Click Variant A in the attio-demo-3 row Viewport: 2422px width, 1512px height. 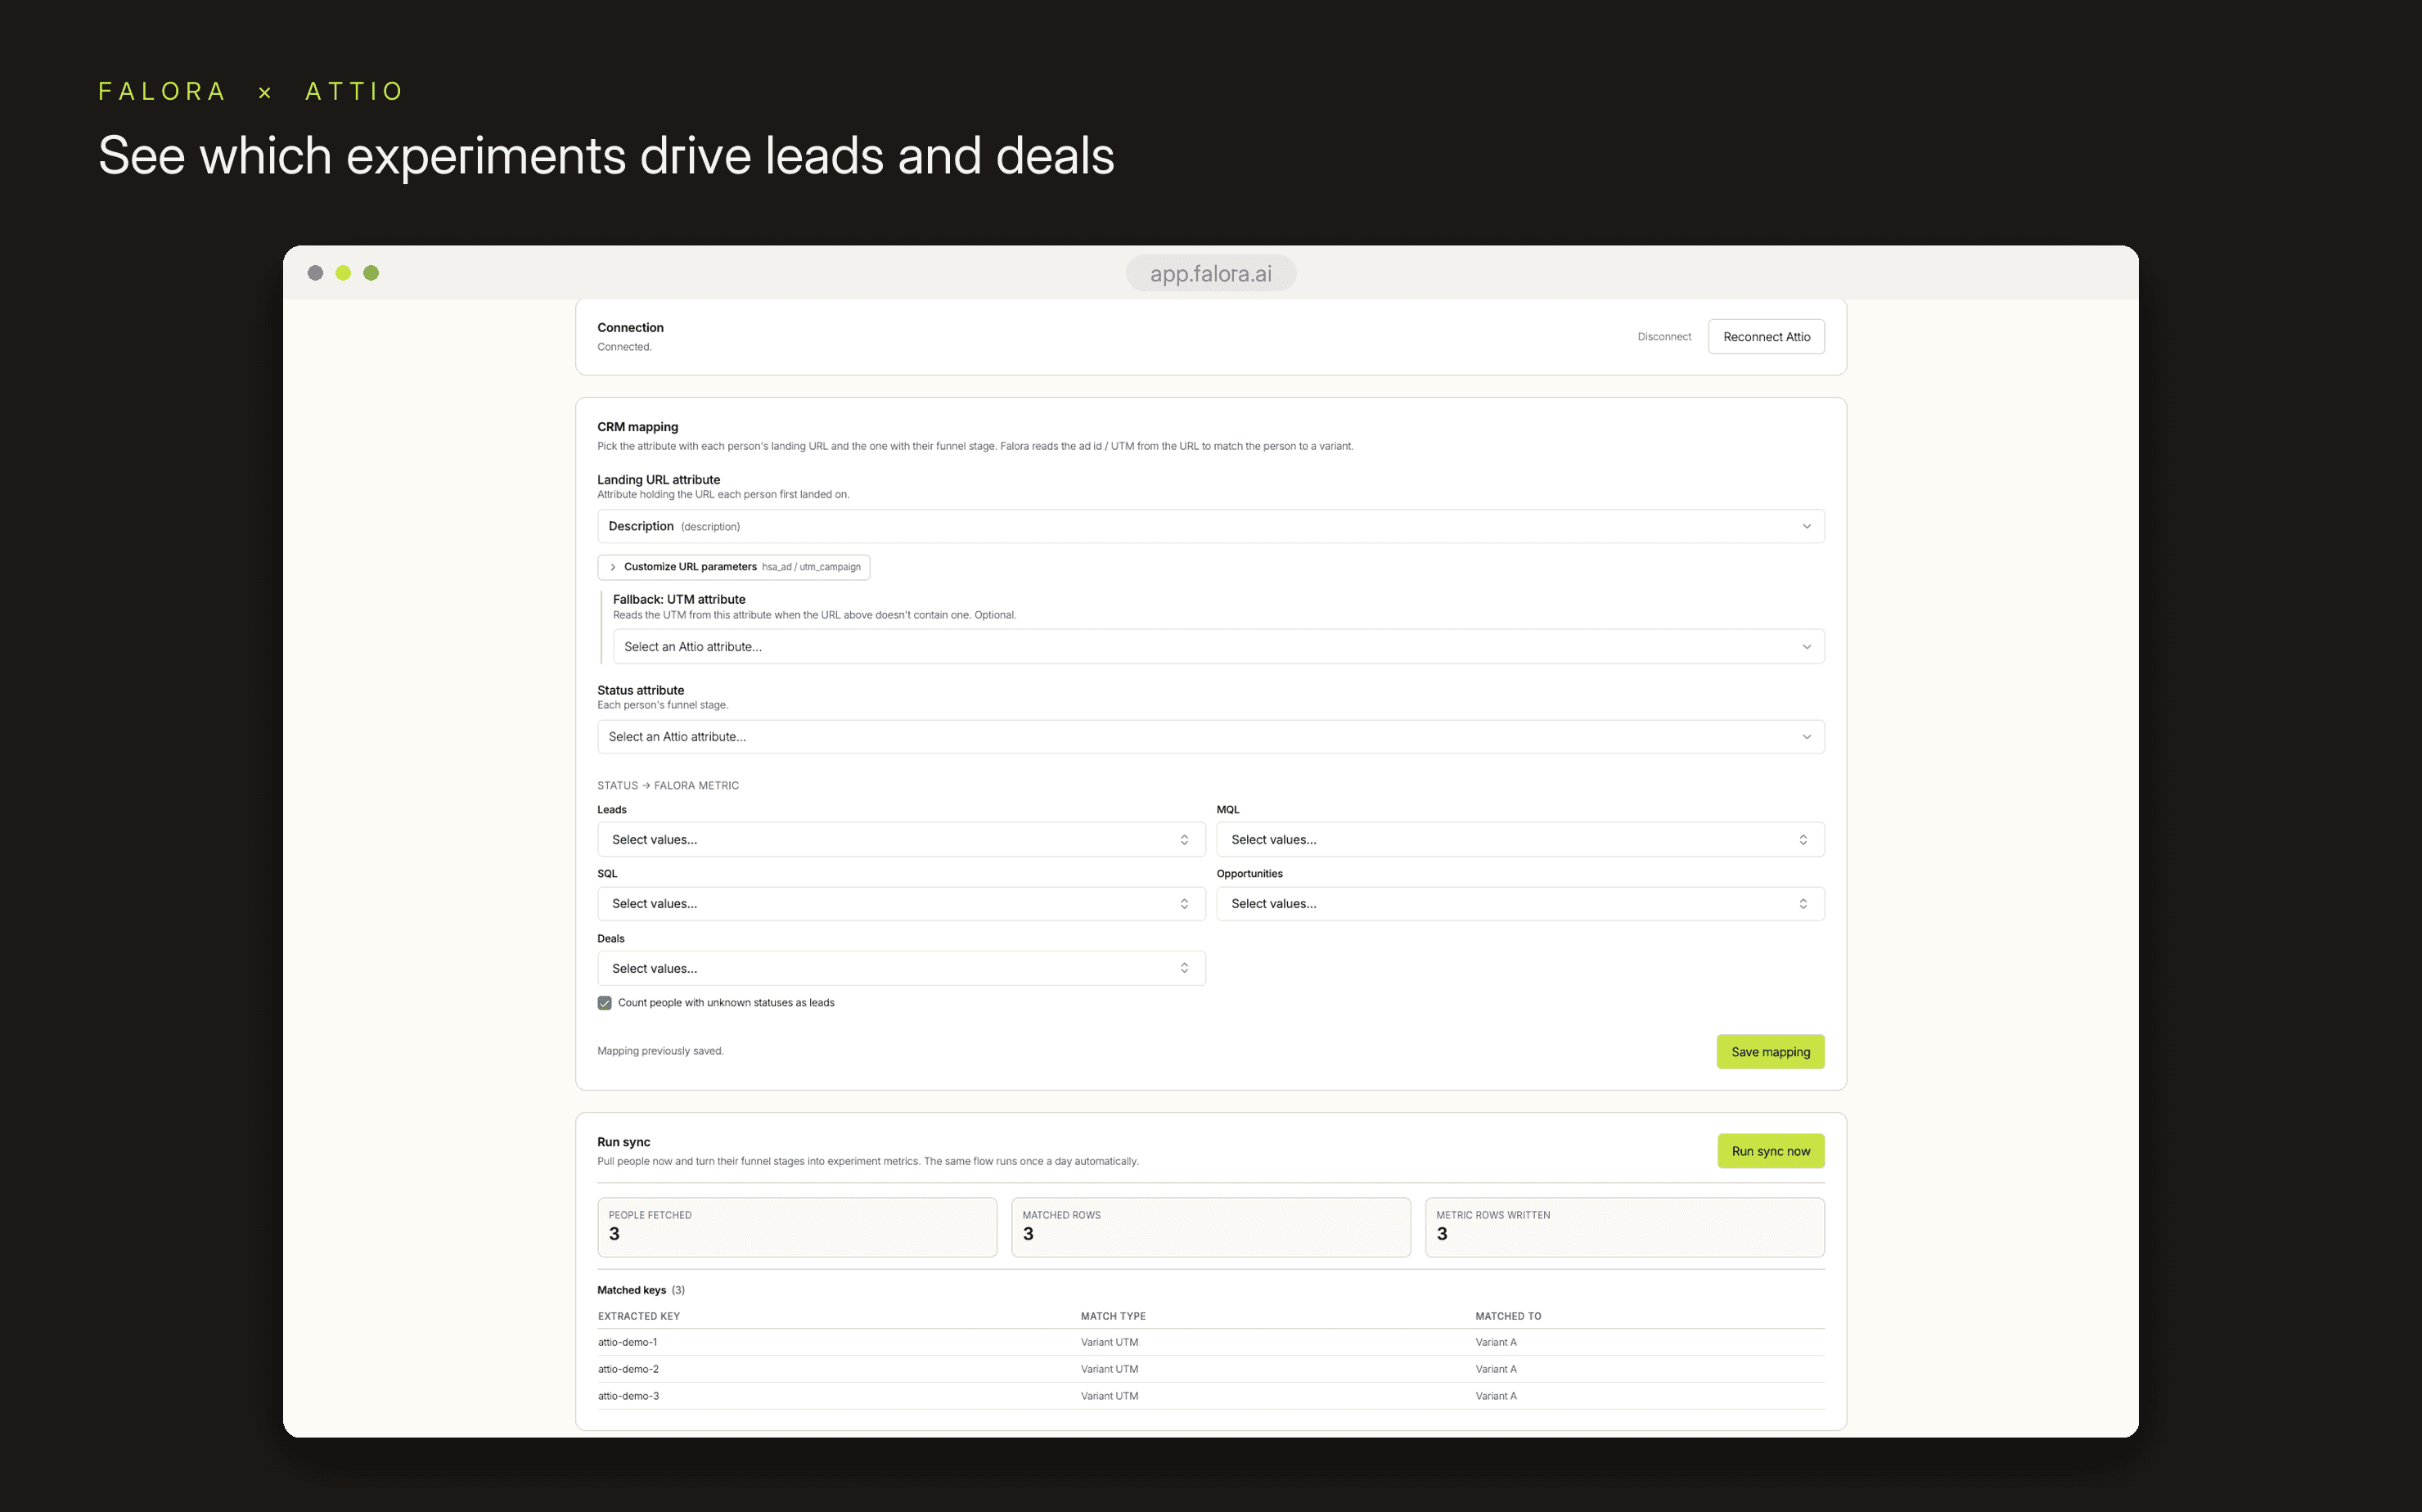click(x=1495, y=1396)
